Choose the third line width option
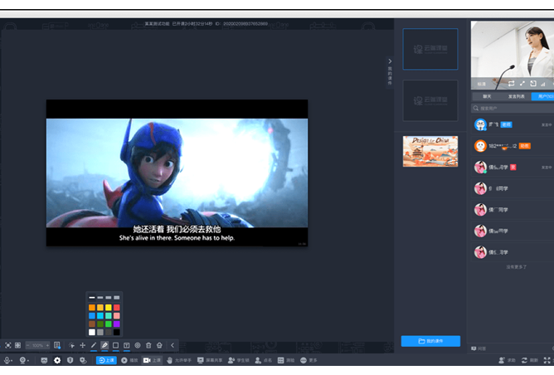This screenshot has height=375, width=554. [x=109, y=298]
